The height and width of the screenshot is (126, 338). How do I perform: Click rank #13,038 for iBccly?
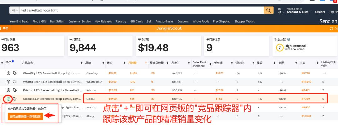click(306, 116)
